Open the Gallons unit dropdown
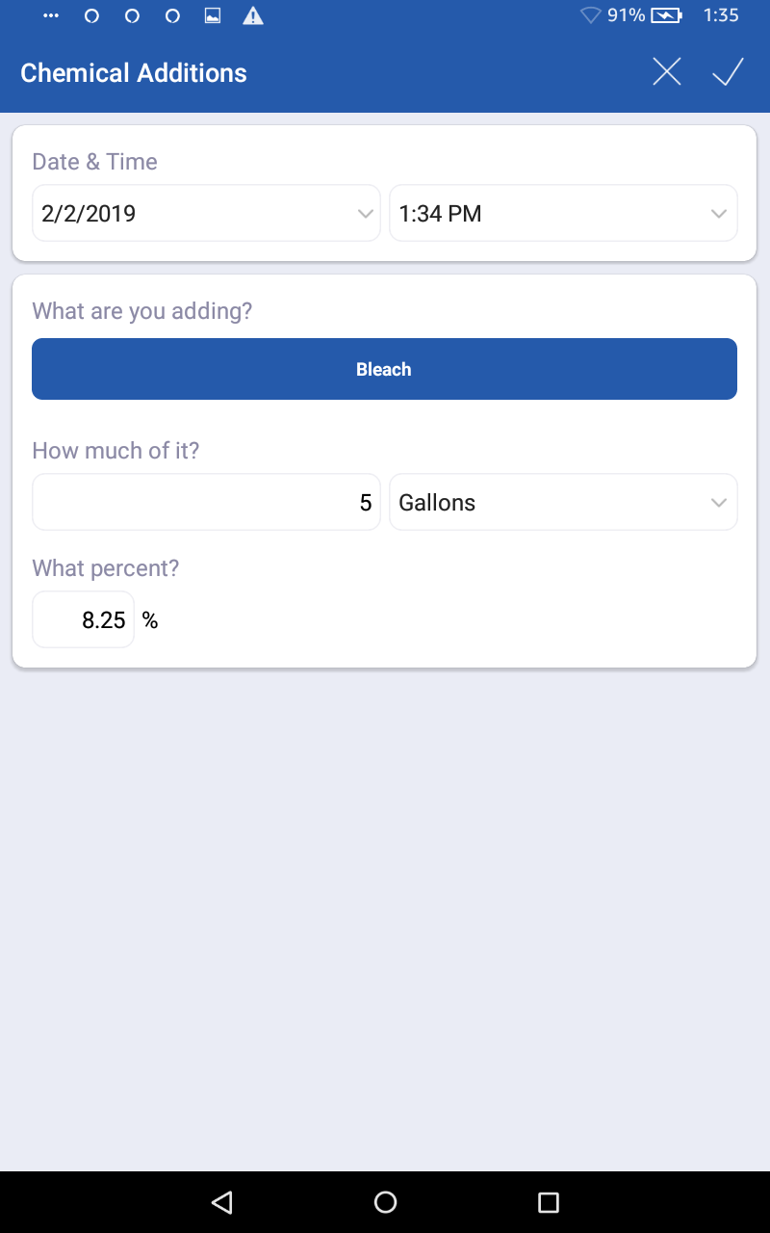 (x=563, y=502)
